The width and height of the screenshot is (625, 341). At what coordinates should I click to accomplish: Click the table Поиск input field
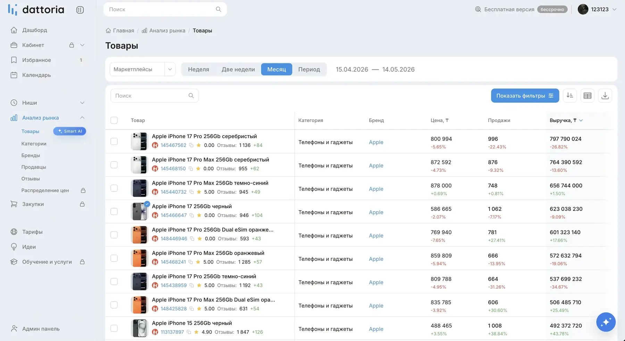point(155,96)
